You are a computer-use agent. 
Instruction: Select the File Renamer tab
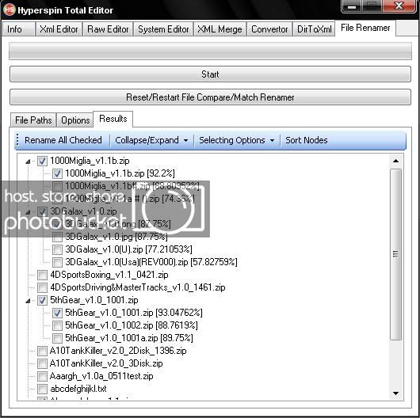pos(365,28)
